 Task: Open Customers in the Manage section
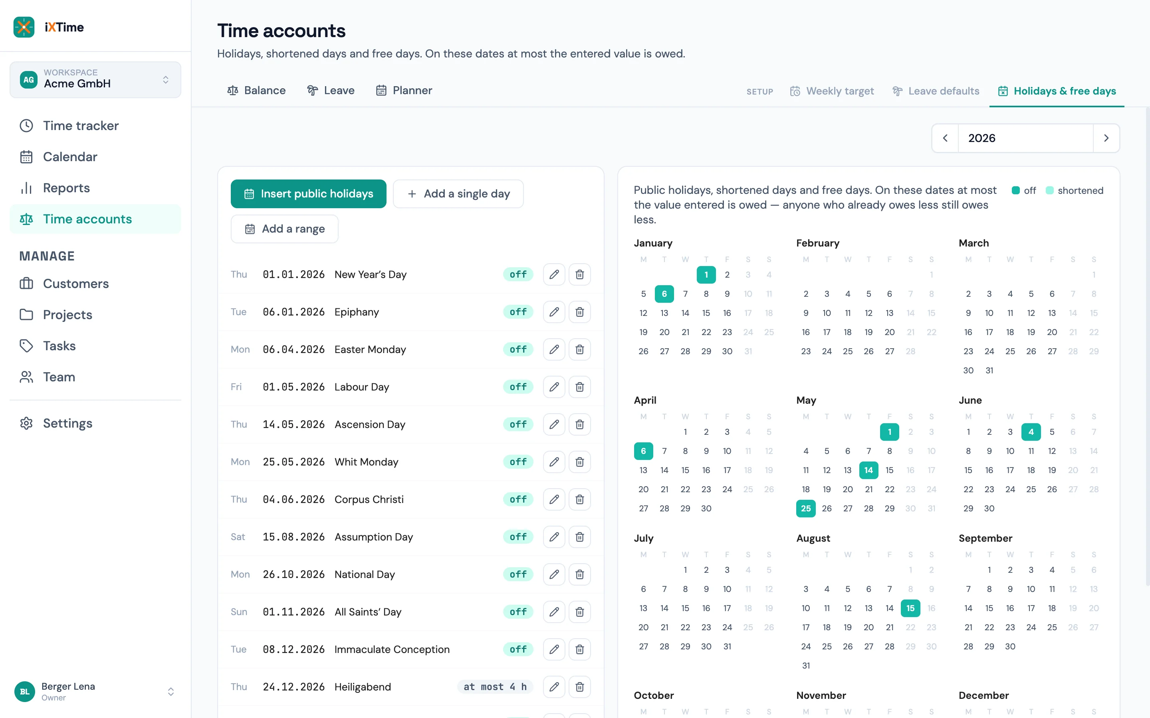tap(95, 284)
